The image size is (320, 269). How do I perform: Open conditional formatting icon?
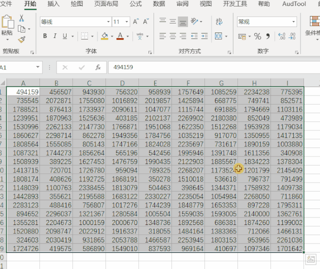(314, 21)
